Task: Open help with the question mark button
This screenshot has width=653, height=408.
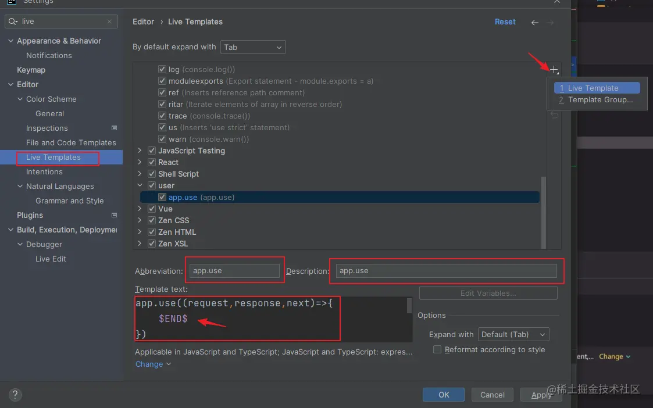Action: tap(15, 395)
